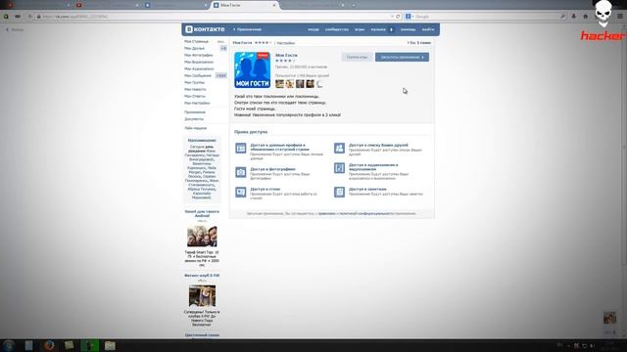Open Мои Друзья in left sidebar

pos(194,48)
